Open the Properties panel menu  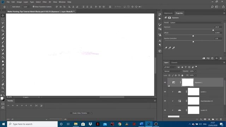click(x=224, y=13)
